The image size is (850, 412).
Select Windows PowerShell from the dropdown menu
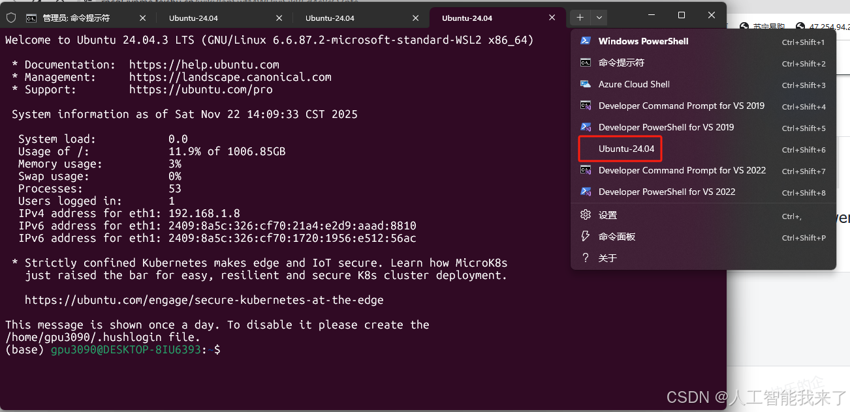coord(703,41)
